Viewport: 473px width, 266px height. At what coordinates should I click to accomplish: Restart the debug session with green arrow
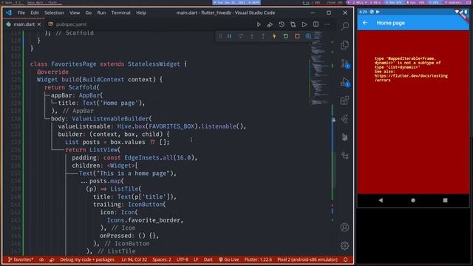click(286, 36)
